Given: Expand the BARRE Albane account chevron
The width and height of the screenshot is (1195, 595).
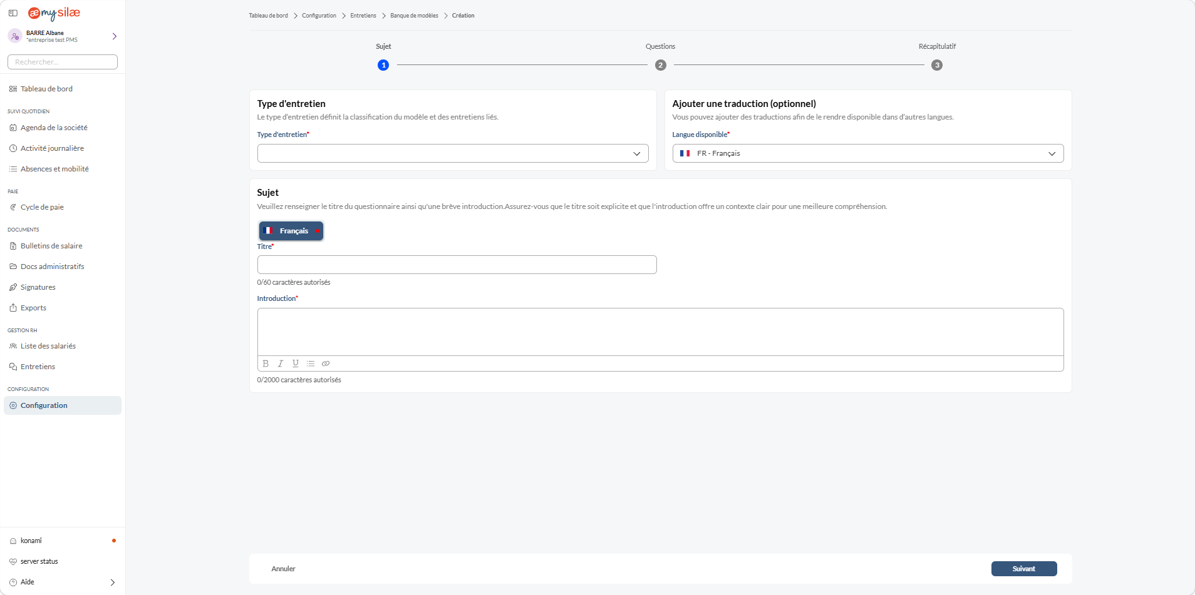Looking at the screenshot, I should pos(114,36).
